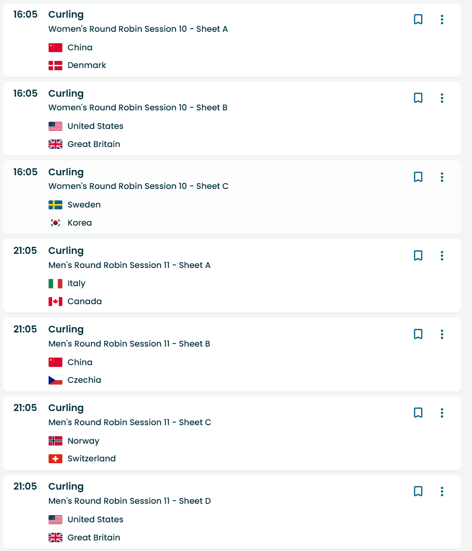Open more options for Women's Sheet A
Image resolution: width=472 pixels, height=551 pixels.
point(442,19)
